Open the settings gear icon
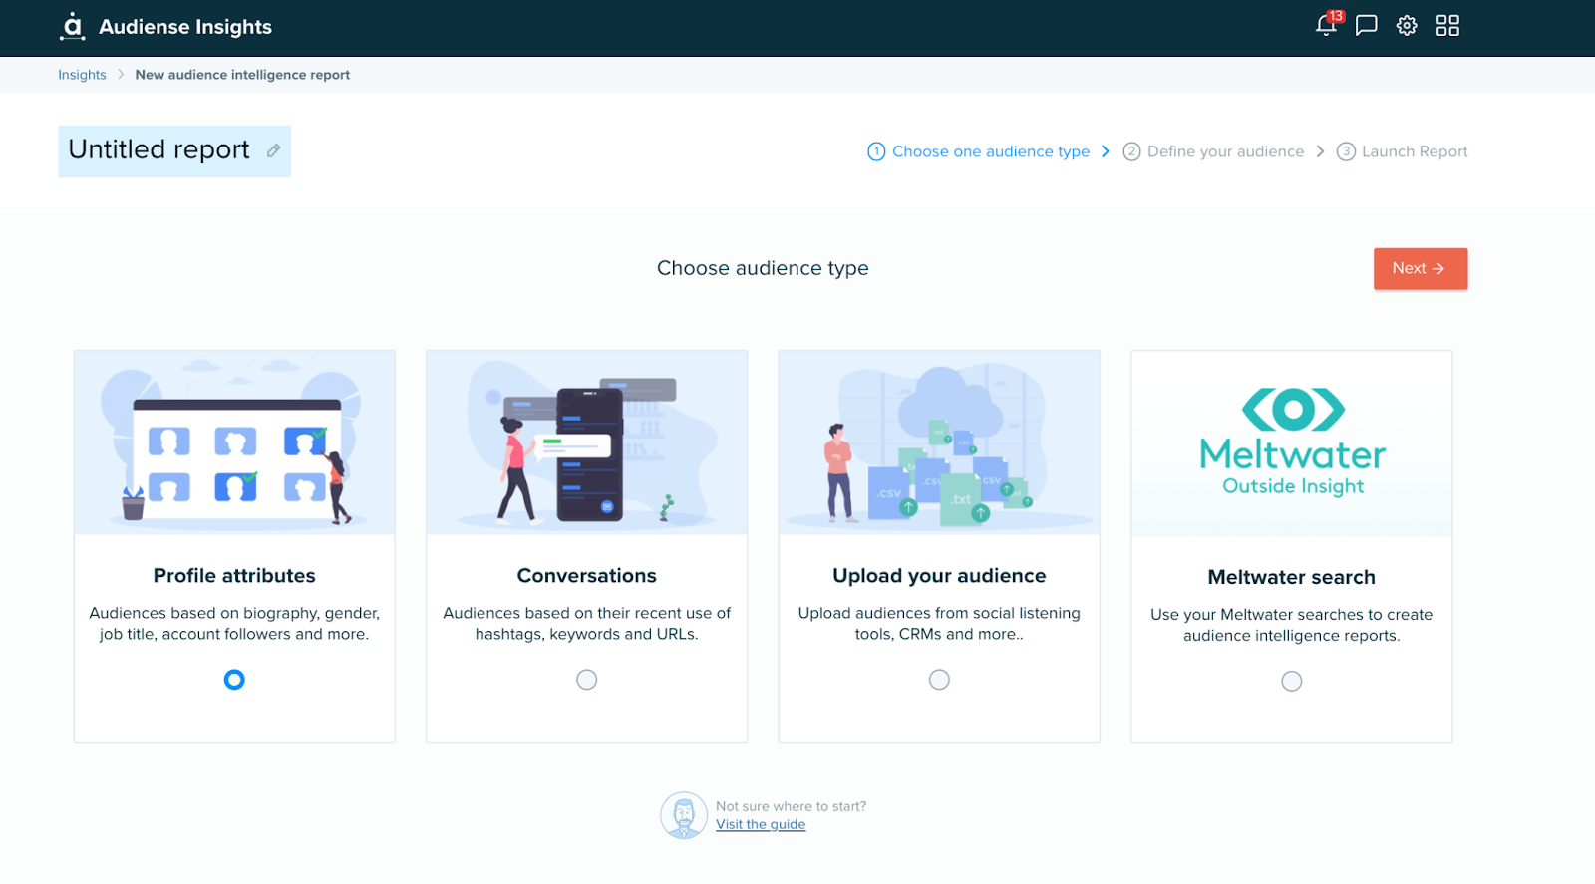The image size is (1595, 884). [x=1407, y=26]
